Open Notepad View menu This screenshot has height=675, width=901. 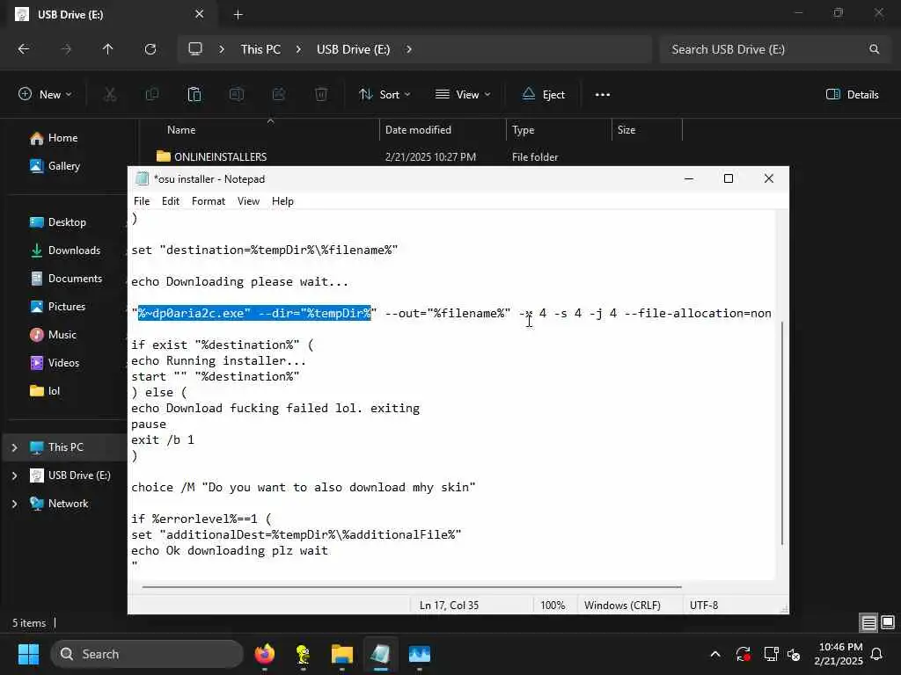pyautogui.click(x=248, y=201)
